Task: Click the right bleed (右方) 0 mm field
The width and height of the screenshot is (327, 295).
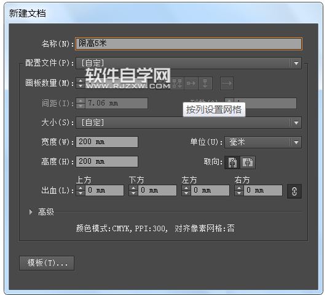Action: (263, 190)
